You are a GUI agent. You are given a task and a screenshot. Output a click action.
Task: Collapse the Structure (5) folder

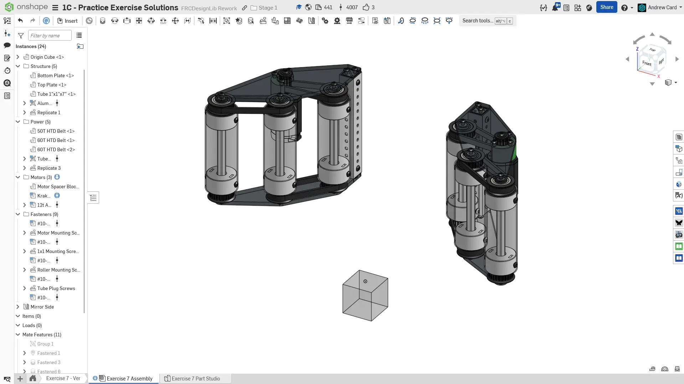point(18,66)
